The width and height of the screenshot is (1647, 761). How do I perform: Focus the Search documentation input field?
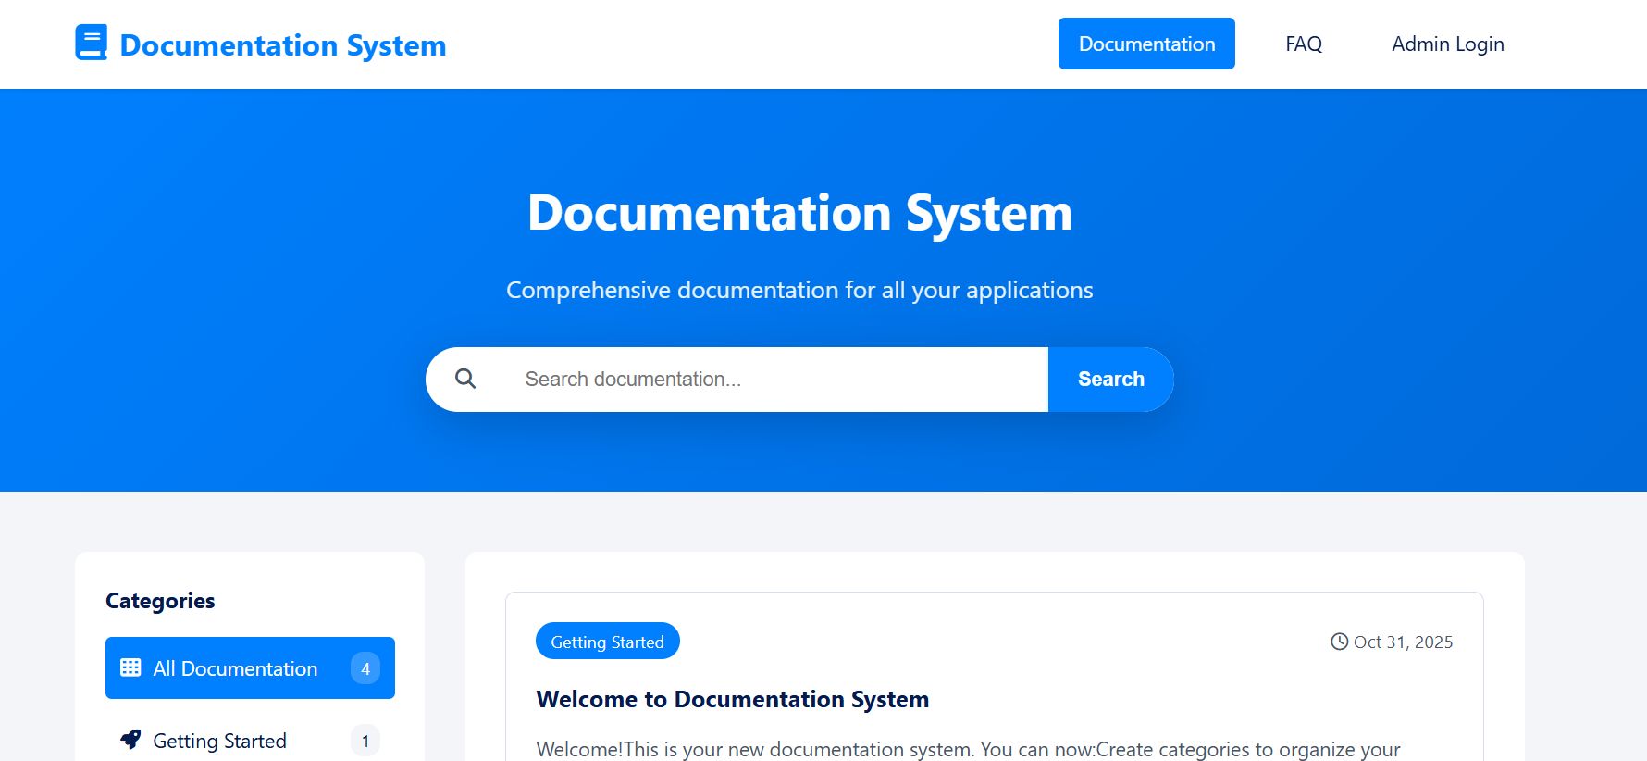tap(775, 380)
